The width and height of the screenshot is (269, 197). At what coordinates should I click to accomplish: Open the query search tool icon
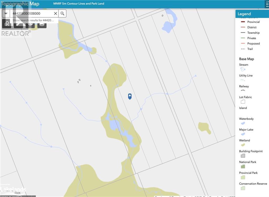click(x=7, y=24)
